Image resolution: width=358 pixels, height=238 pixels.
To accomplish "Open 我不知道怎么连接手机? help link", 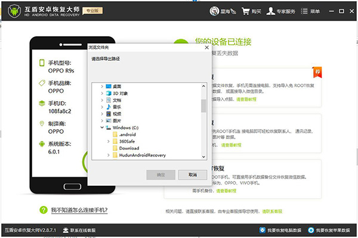I will (79, 210).
